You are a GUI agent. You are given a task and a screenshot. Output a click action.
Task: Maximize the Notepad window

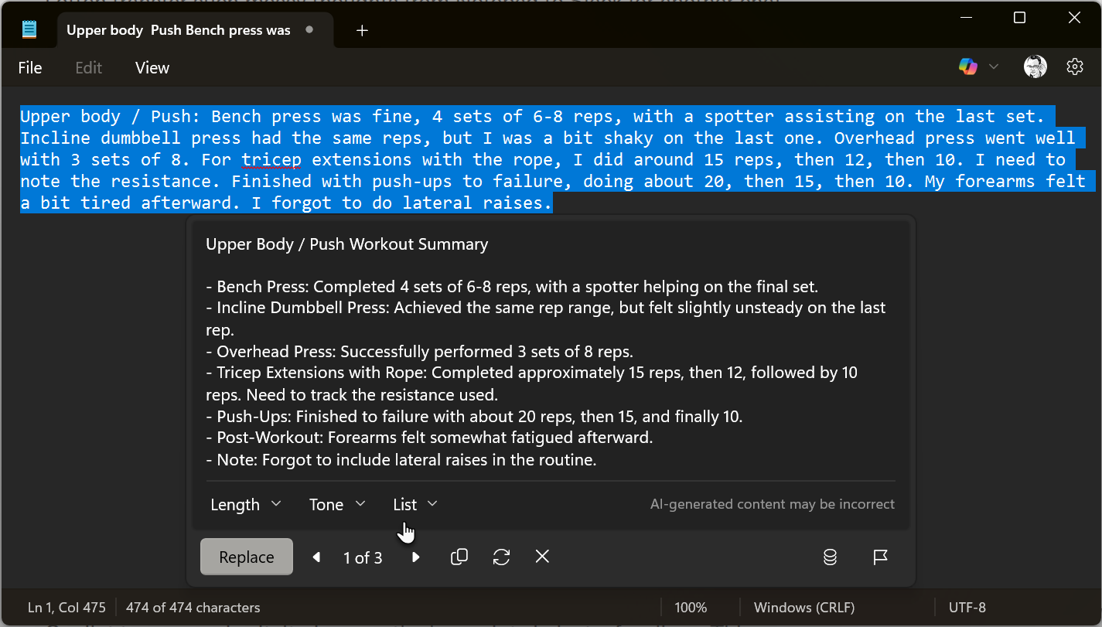tap(1019, 18)
